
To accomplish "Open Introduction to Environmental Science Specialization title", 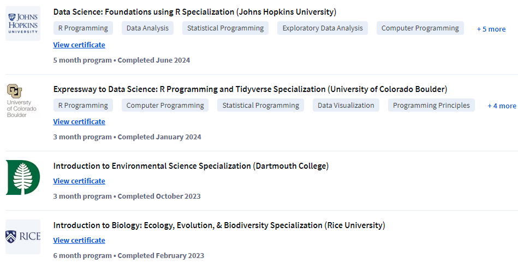I will (190, 165).
